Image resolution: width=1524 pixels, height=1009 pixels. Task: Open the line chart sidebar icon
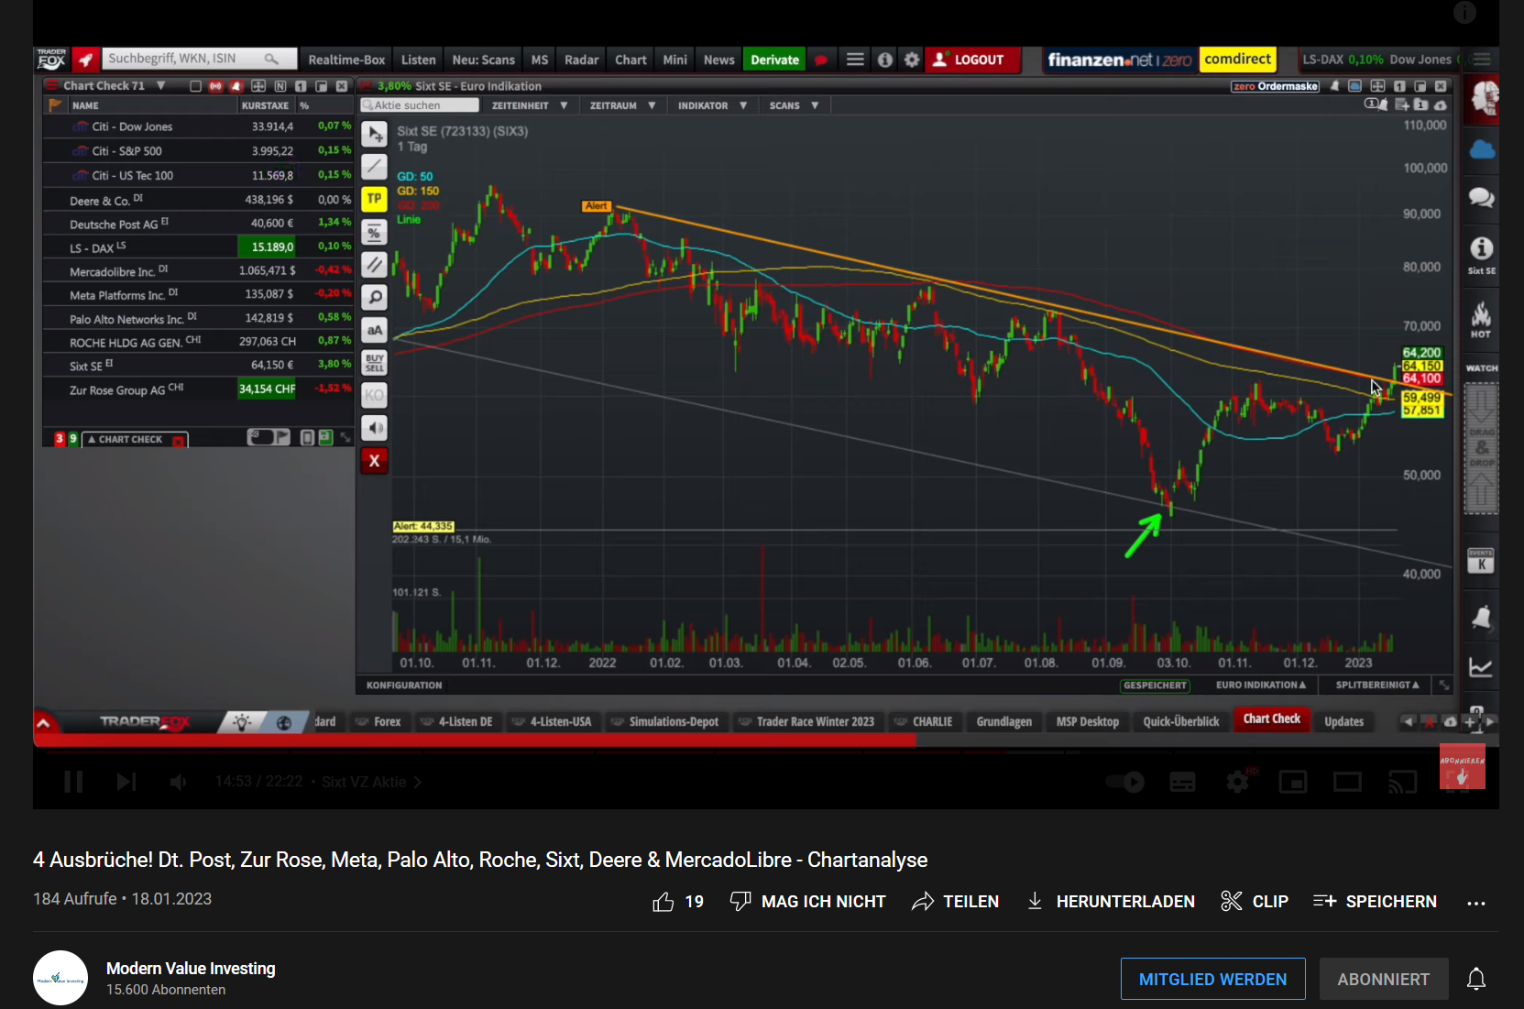tap(1482, 667)
